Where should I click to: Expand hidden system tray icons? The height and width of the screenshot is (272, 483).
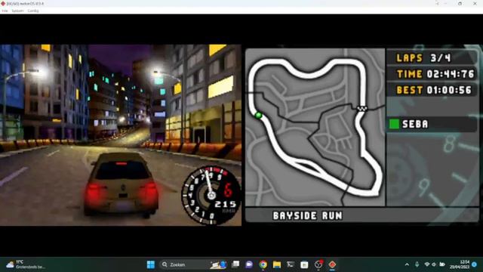click(x=407, y=264)
